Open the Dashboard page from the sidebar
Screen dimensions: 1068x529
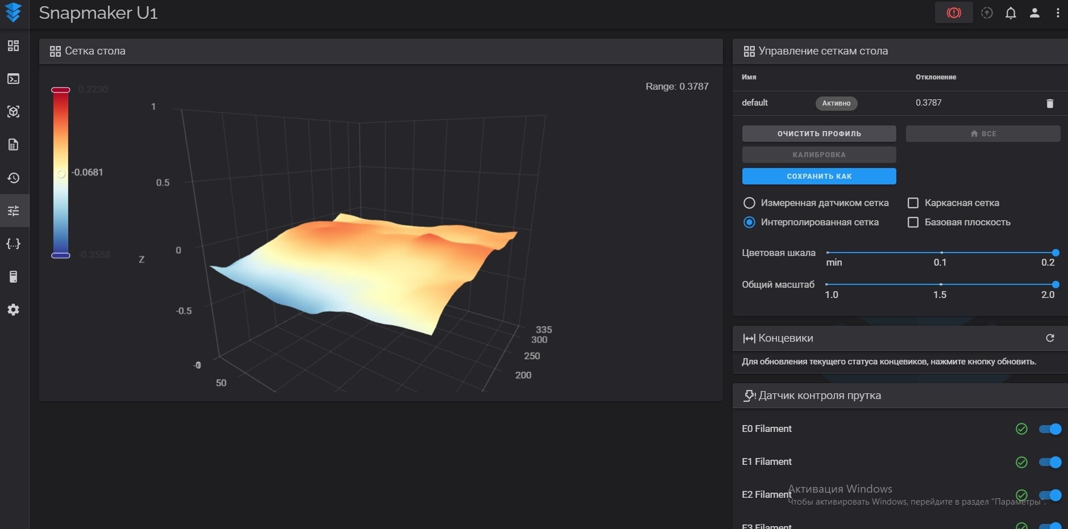coord(13,46)
